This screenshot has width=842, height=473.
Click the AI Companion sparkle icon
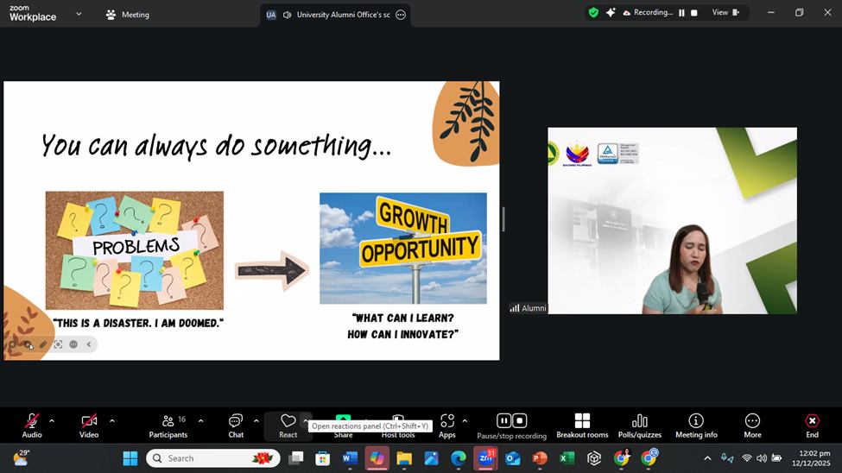tap(611, 13)
